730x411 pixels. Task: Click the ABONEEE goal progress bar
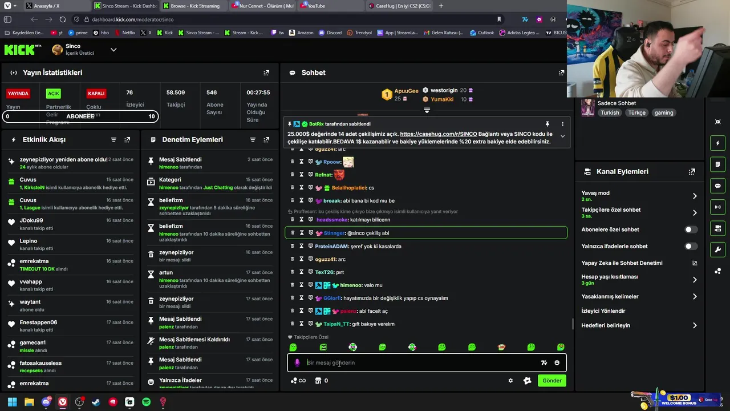pos(80,116)
